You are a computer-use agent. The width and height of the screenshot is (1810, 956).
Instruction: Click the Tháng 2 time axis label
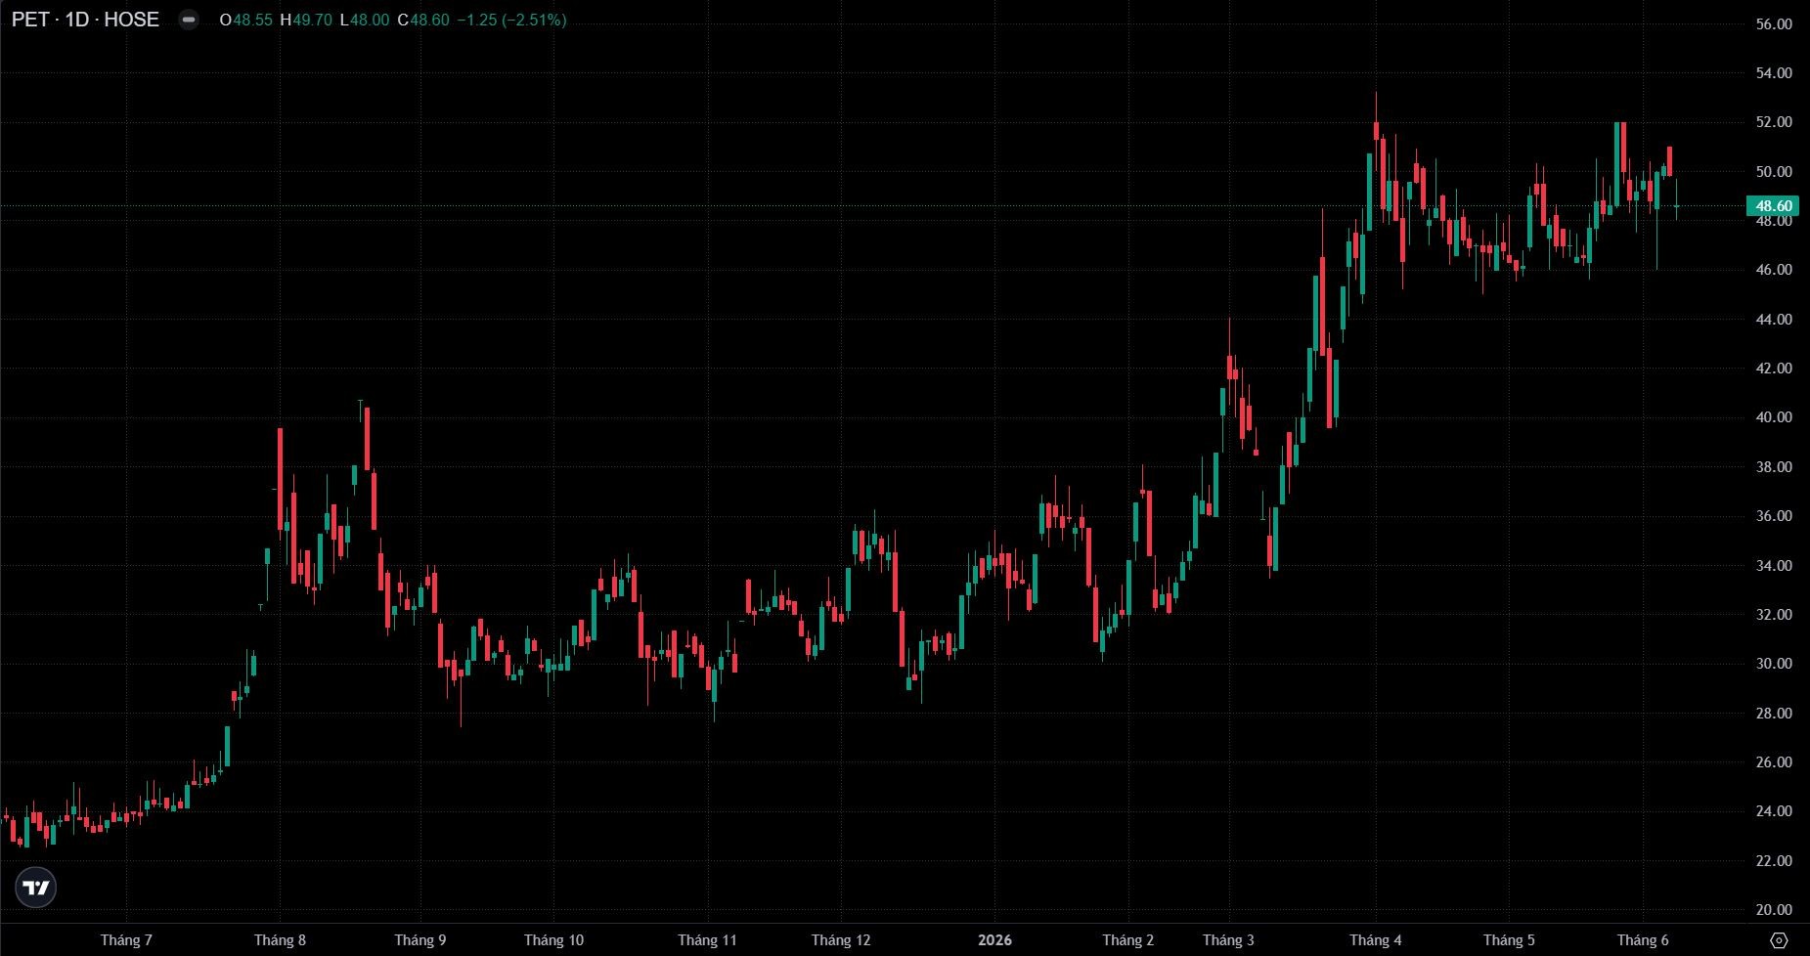[x=1128, y=940]
